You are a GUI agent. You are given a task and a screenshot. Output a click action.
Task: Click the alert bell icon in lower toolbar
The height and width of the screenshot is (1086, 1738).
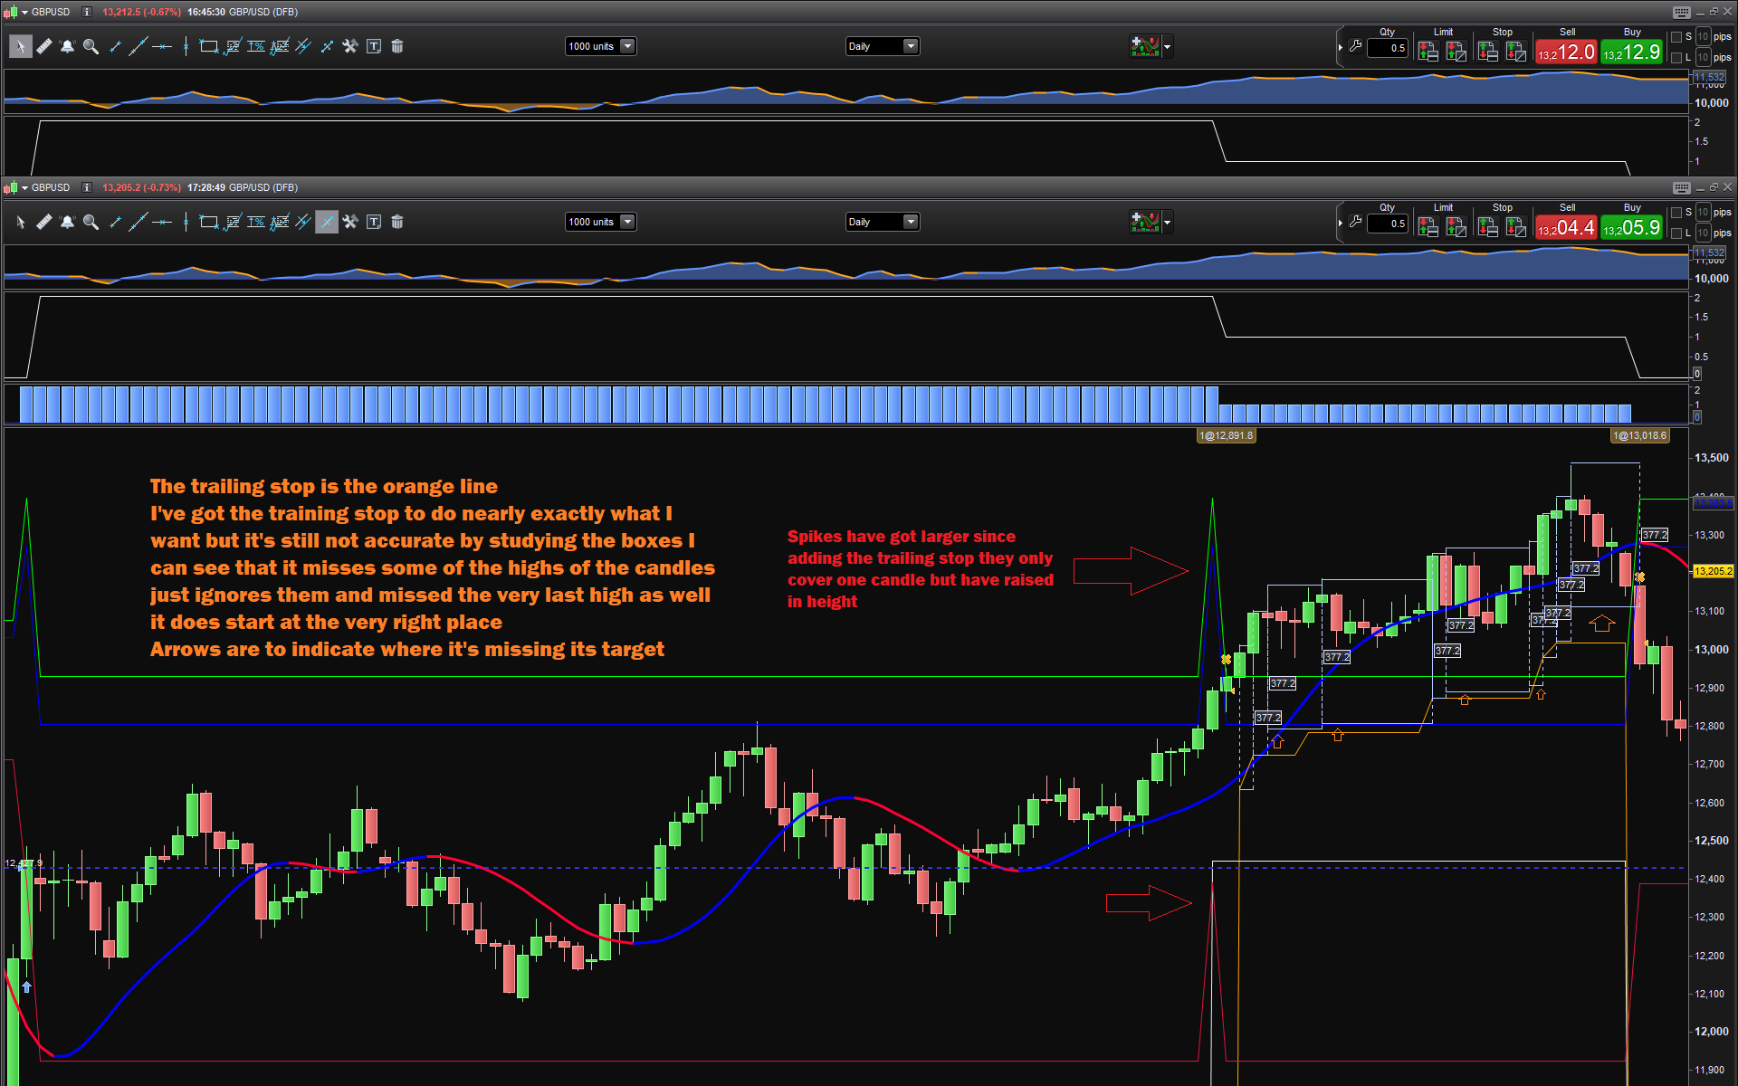[x=67, y=222]
